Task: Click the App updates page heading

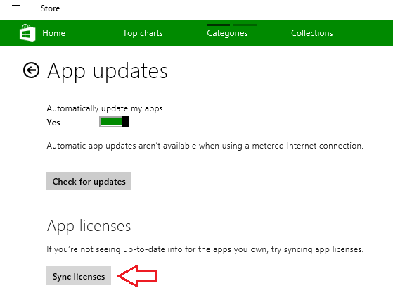Action: tap(108, 71)
